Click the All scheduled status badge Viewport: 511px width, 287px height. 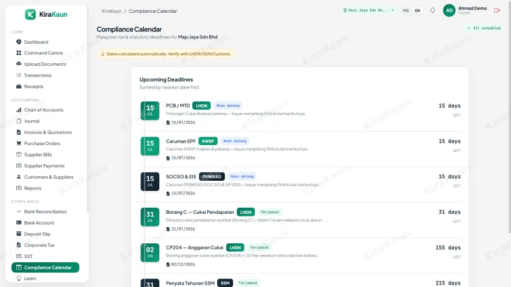[483, 28]
